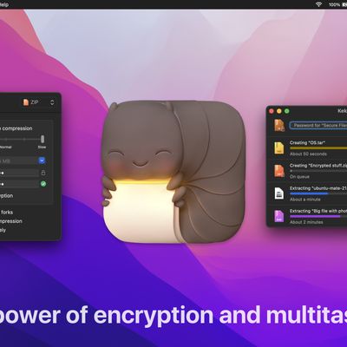Click the white ubuntu-mate disk image icon
This screenshot has height=347, width=347.
coord(279,193)
